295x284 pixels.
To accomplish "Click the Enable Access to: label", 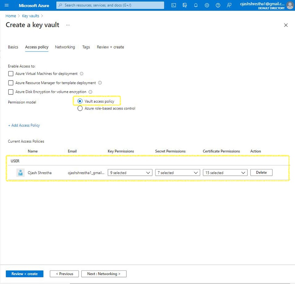I will pyautogui.click(x=22, y=66).
